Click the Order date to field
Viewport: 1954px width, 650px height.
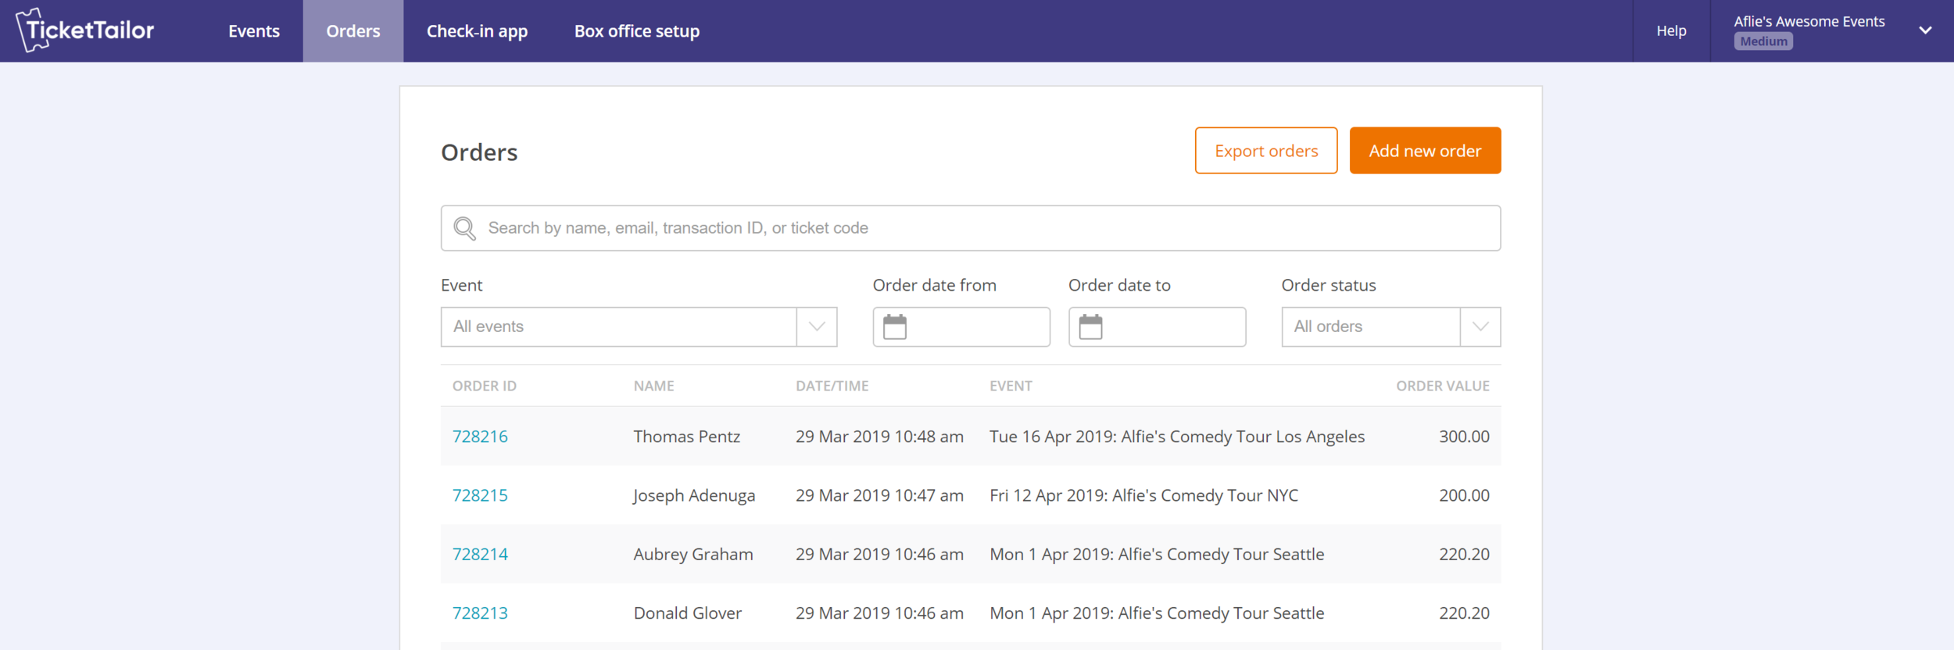coord(1157,327)
